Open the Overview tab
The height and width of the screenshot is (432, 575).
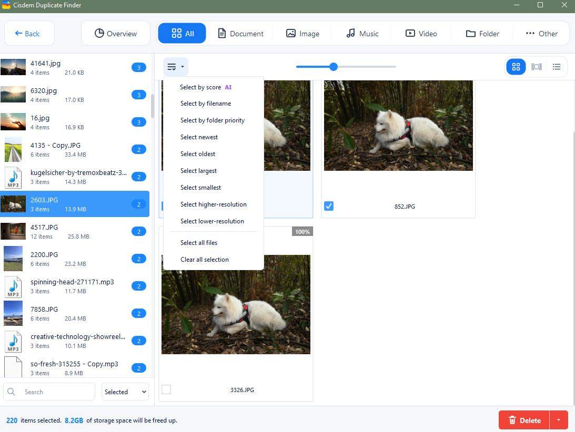point(116,33)
